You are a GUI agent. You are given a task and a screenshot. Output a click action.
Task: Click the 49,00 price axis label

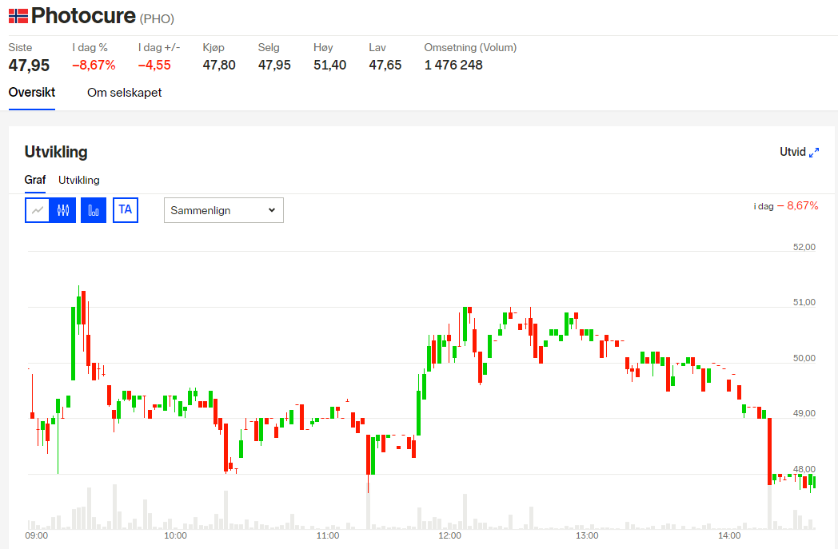(804, 413)
